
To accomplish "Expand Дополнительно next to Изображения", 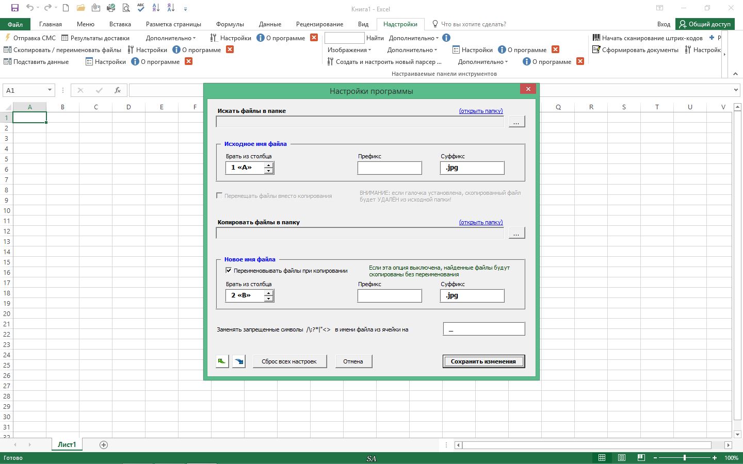I will point(412,49).
